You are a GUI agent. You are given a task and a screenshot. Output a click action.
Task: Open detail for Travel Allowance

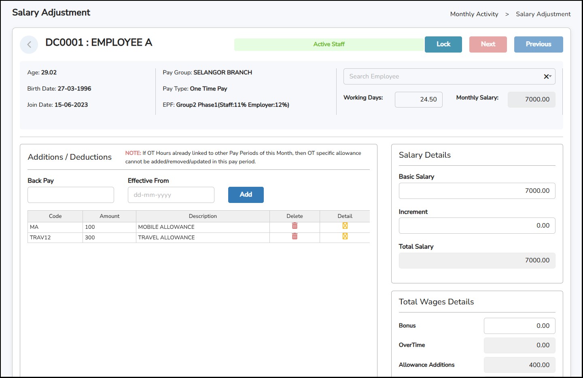pyautogui.click(x=345, y=237)
